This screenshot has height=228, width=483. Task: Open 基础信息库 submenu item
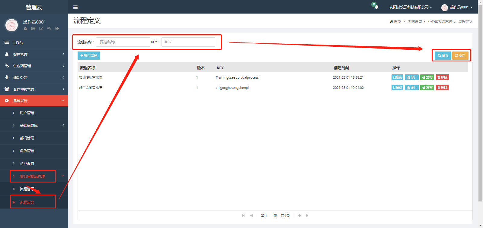(34, 125)
